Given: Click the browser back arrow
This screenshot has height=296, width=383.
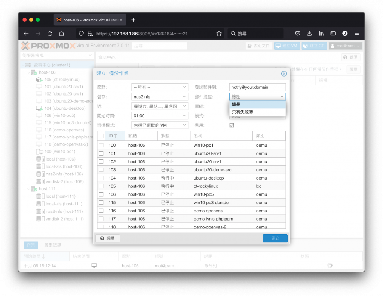Looking at the screenshot, I should click(26, 34).
